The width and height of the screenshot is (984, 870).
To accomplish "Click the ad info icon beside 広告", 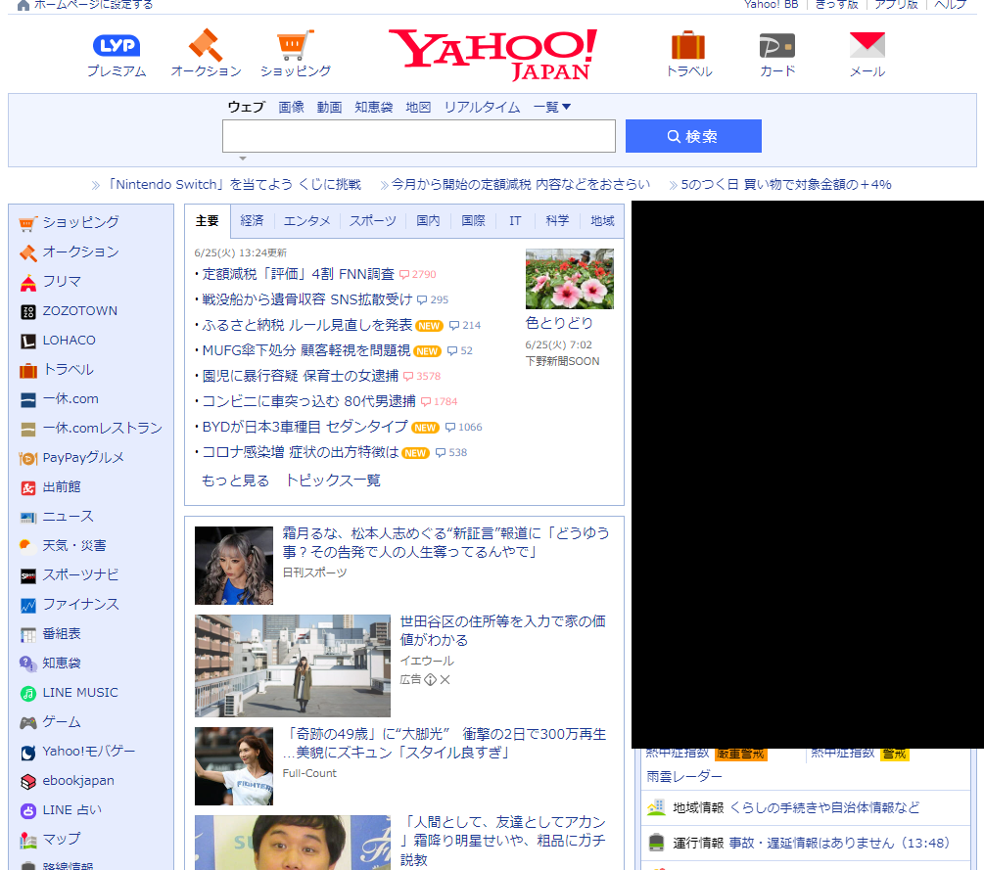I will [430, 680].
